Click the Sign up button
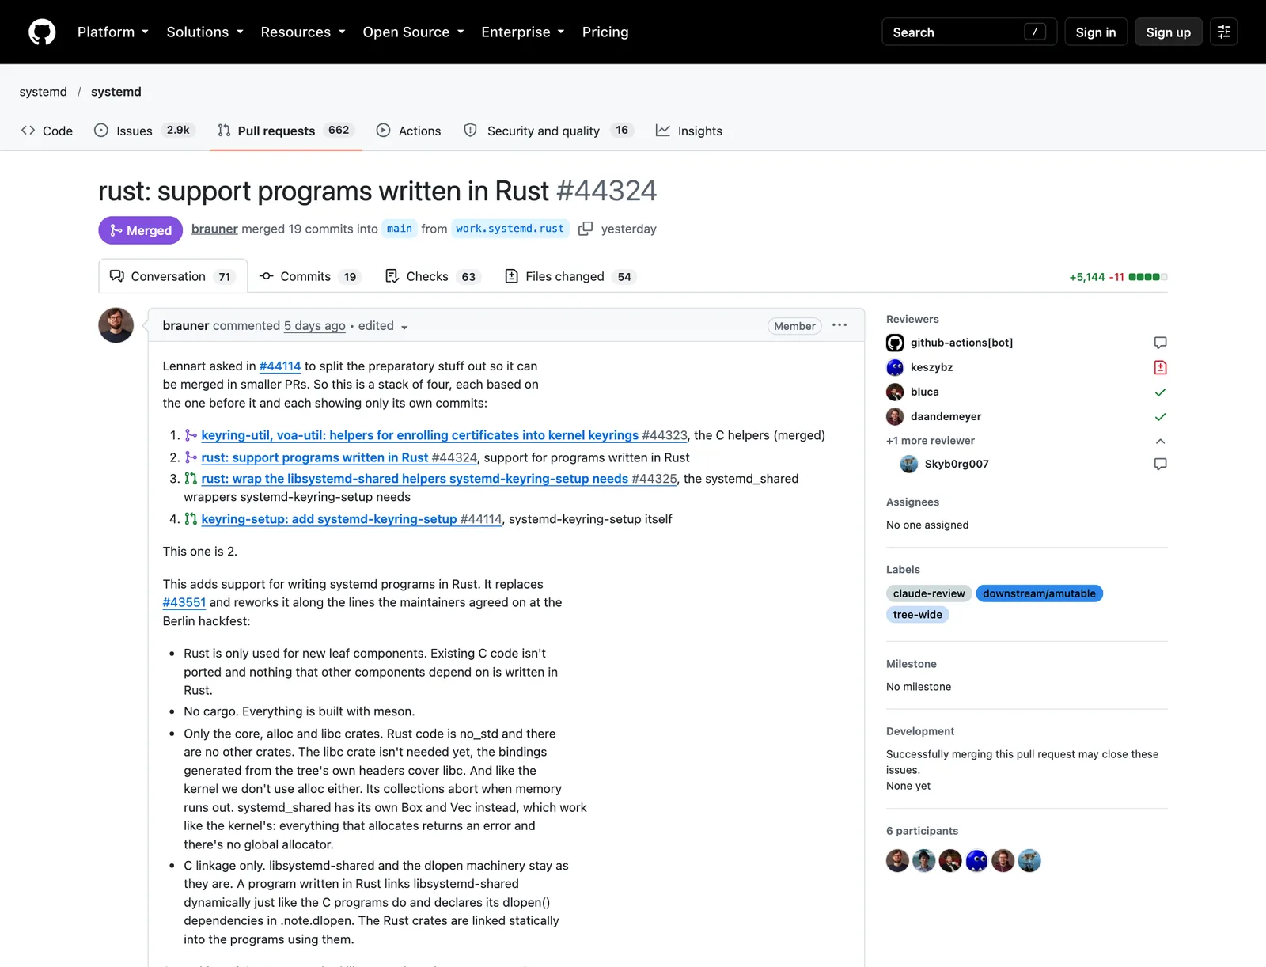Viewport: 1266px width, 967px height. [1168, 32]
